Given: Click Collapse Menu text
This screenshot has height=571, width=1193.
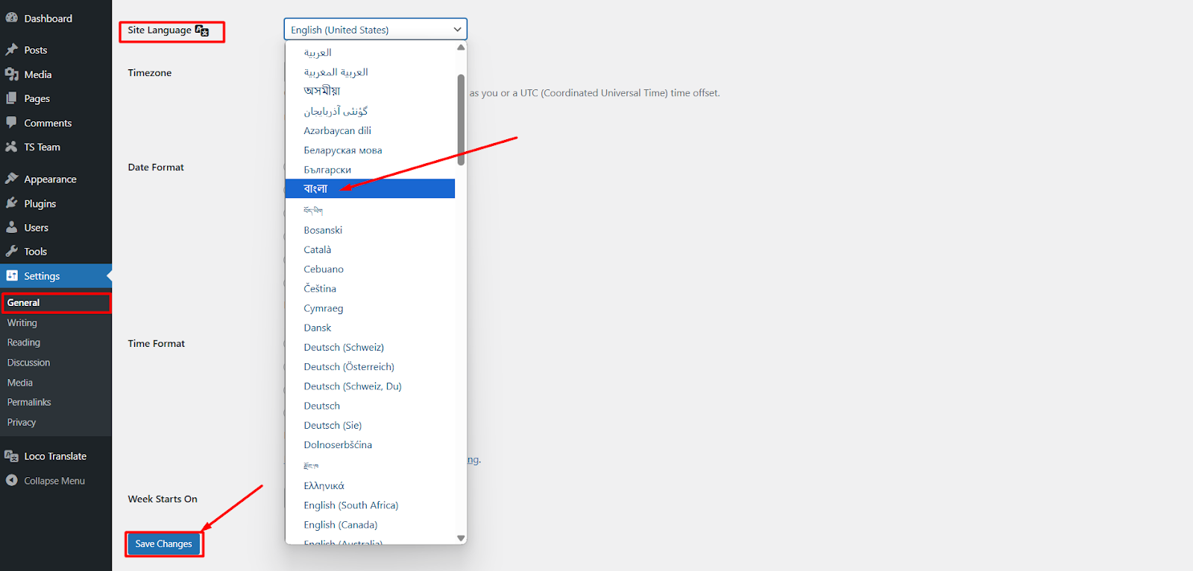Looking at the screenshot, I should pos(54,481).
